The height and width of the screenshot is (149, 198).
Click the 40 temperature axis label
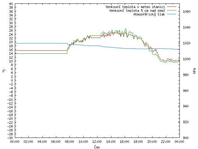coord(11,4)
